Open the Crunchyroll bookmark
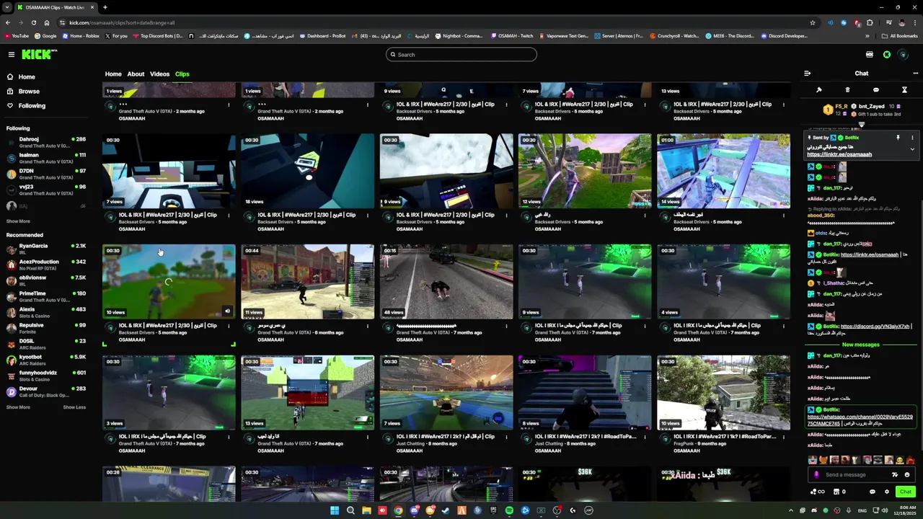923x519 pixels. (674, 36)
